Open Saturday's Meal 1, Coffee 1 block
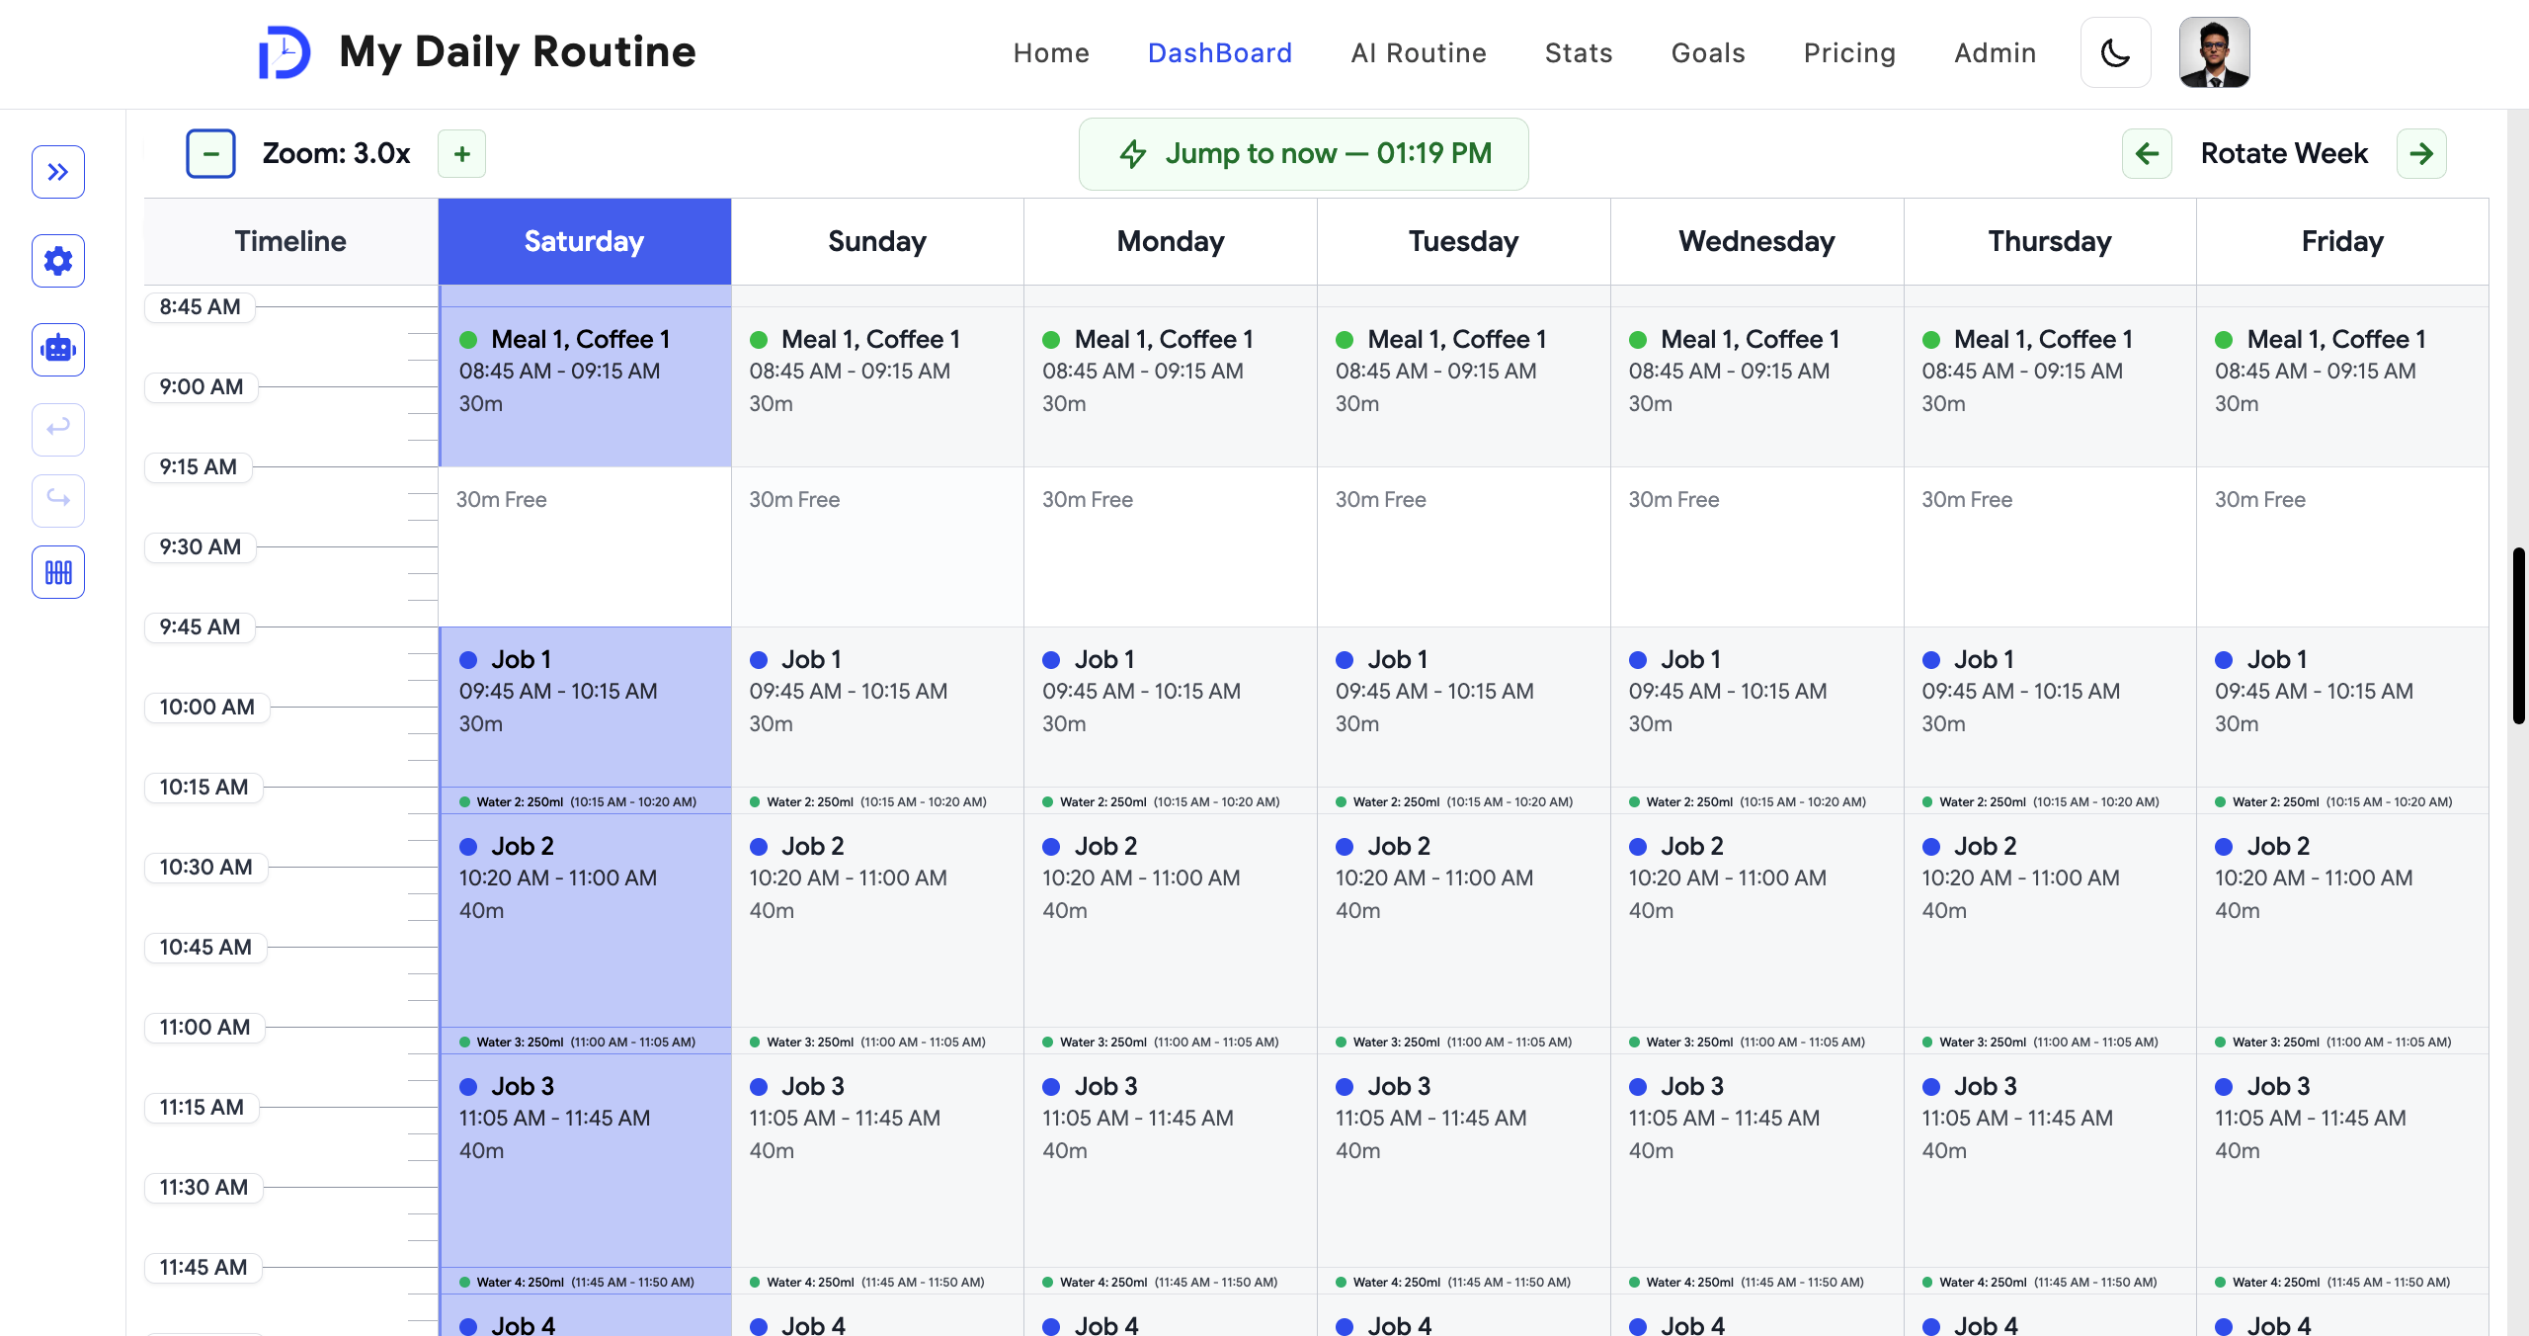 pyautogui.click(x=585, y=386)
